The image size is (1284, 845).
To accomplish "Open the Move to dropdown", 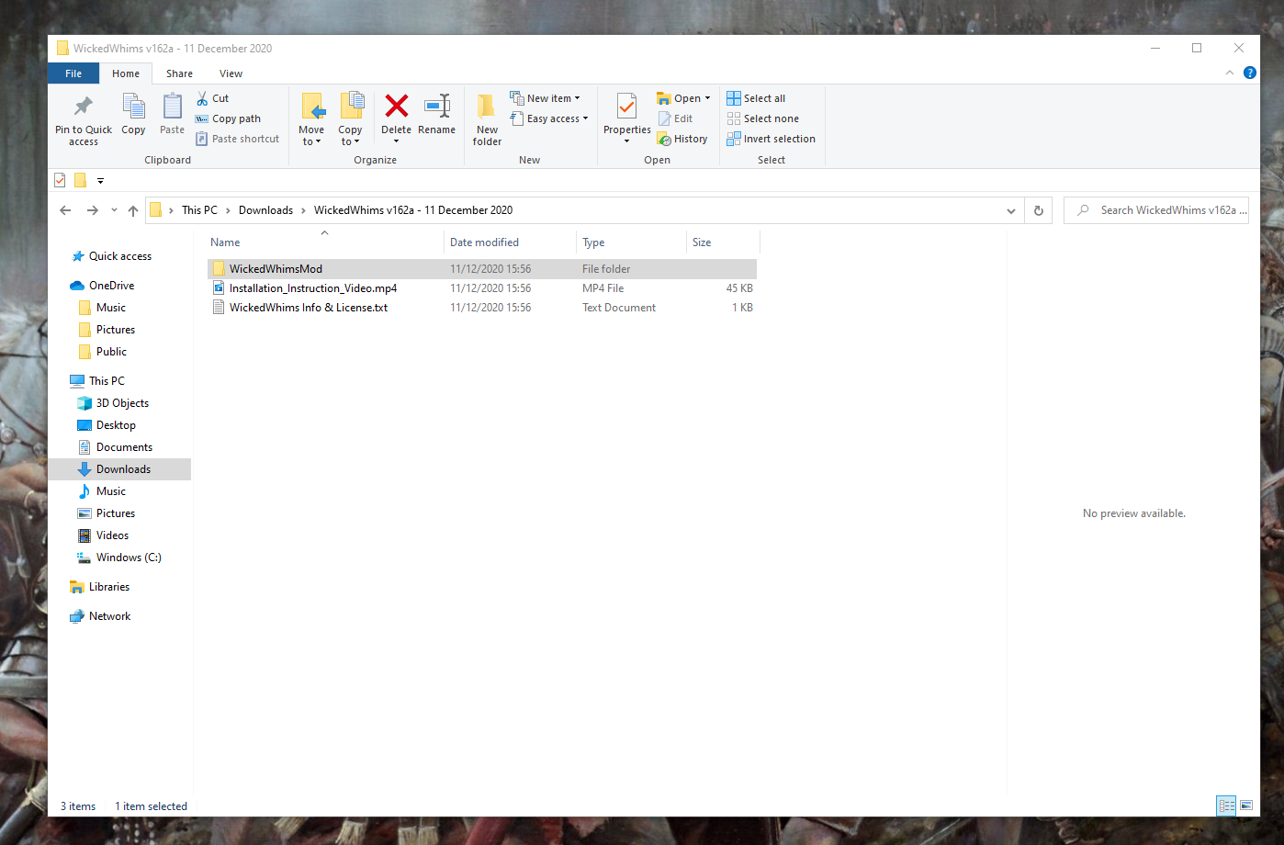I will click(x=312, y=119).
